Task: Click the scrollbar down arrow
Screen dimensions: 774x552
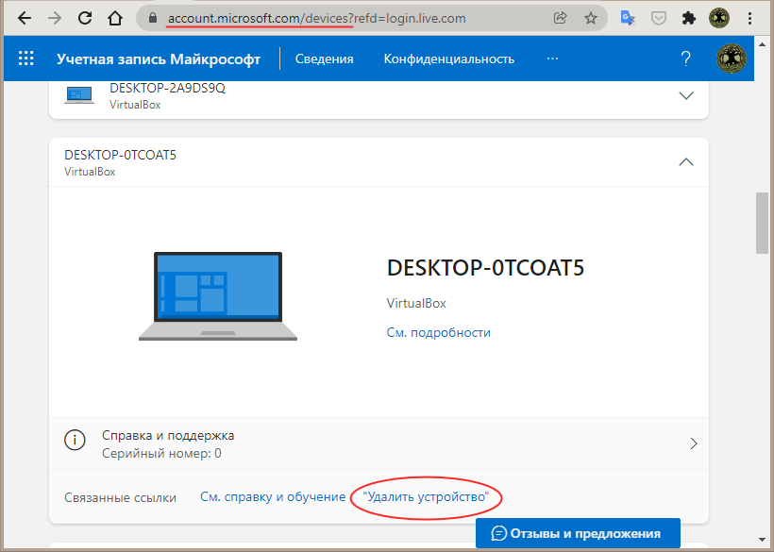Action: pyautogui.click(x=762, y=540)
